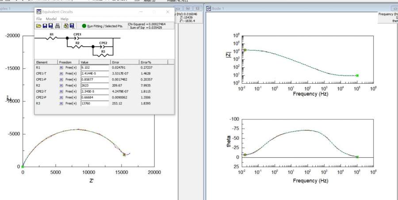Open the File menu
398x200 pixels.
tap(39, 19)
